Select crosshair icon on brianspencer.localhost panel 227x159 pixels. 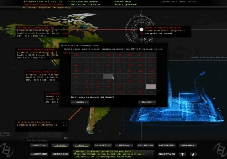pos(65,124)
